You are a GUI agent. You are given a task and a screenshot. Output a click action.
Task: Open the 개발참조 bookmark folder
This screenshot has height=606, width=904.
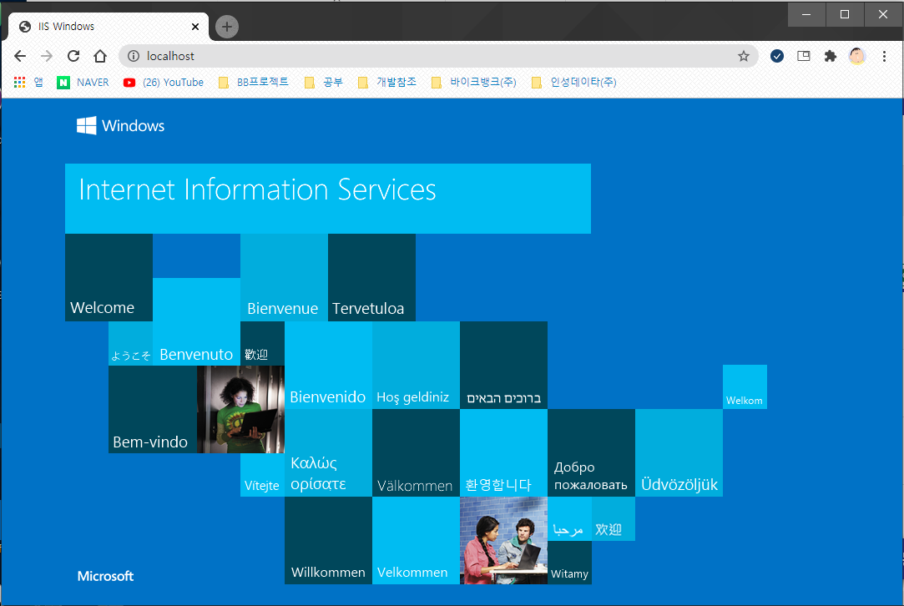(x=386, y=83)
